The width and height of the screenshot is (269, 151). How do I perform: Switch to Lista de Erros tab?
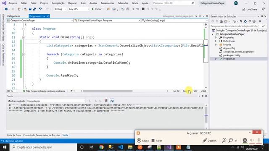pyautogui.click(x=14, y=135)
